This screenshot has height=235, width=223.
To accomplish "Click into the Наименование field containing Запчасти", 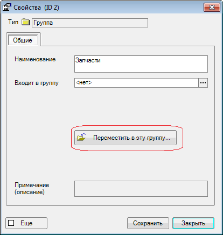I will [141, 64].
